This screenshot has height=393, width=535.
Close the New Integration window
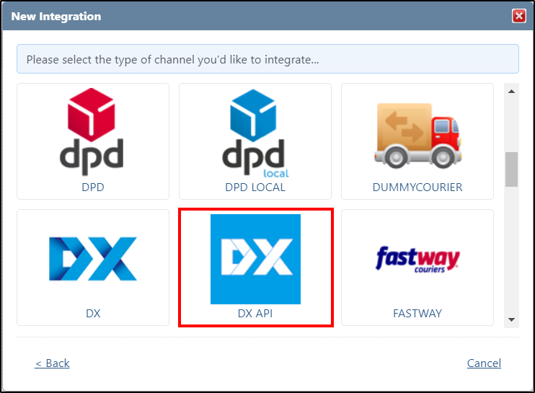click(519, 16)
